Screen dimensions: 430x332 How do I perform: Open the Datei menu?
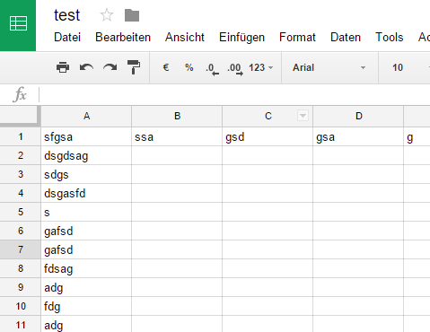pyautogui.click(x=67, y=38)
